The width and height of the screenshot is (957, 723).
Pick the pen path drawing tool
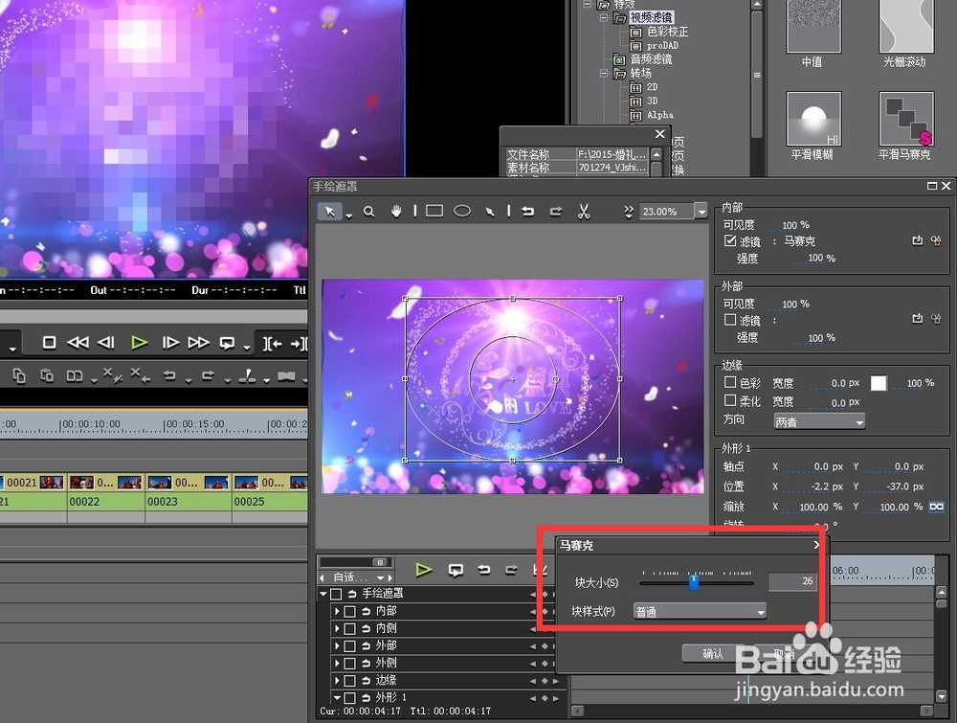click(x=489, y=212)
